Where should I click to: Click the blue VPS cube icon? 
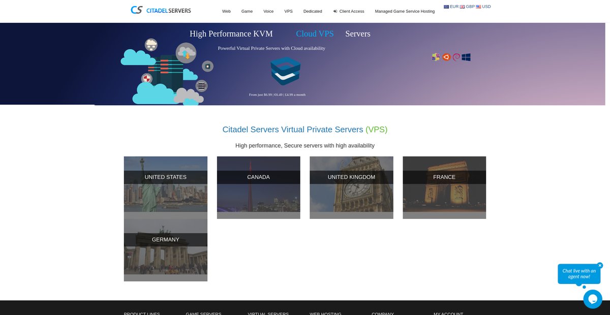[286, 71]
